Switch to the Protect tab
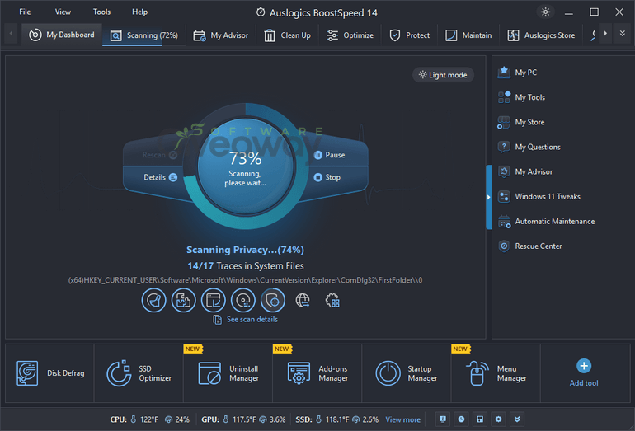 409,35
